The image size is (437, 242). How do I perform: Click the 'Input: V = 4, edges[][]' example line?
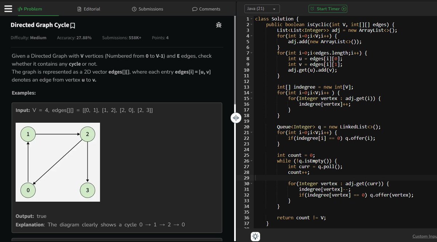click(84, 110)
